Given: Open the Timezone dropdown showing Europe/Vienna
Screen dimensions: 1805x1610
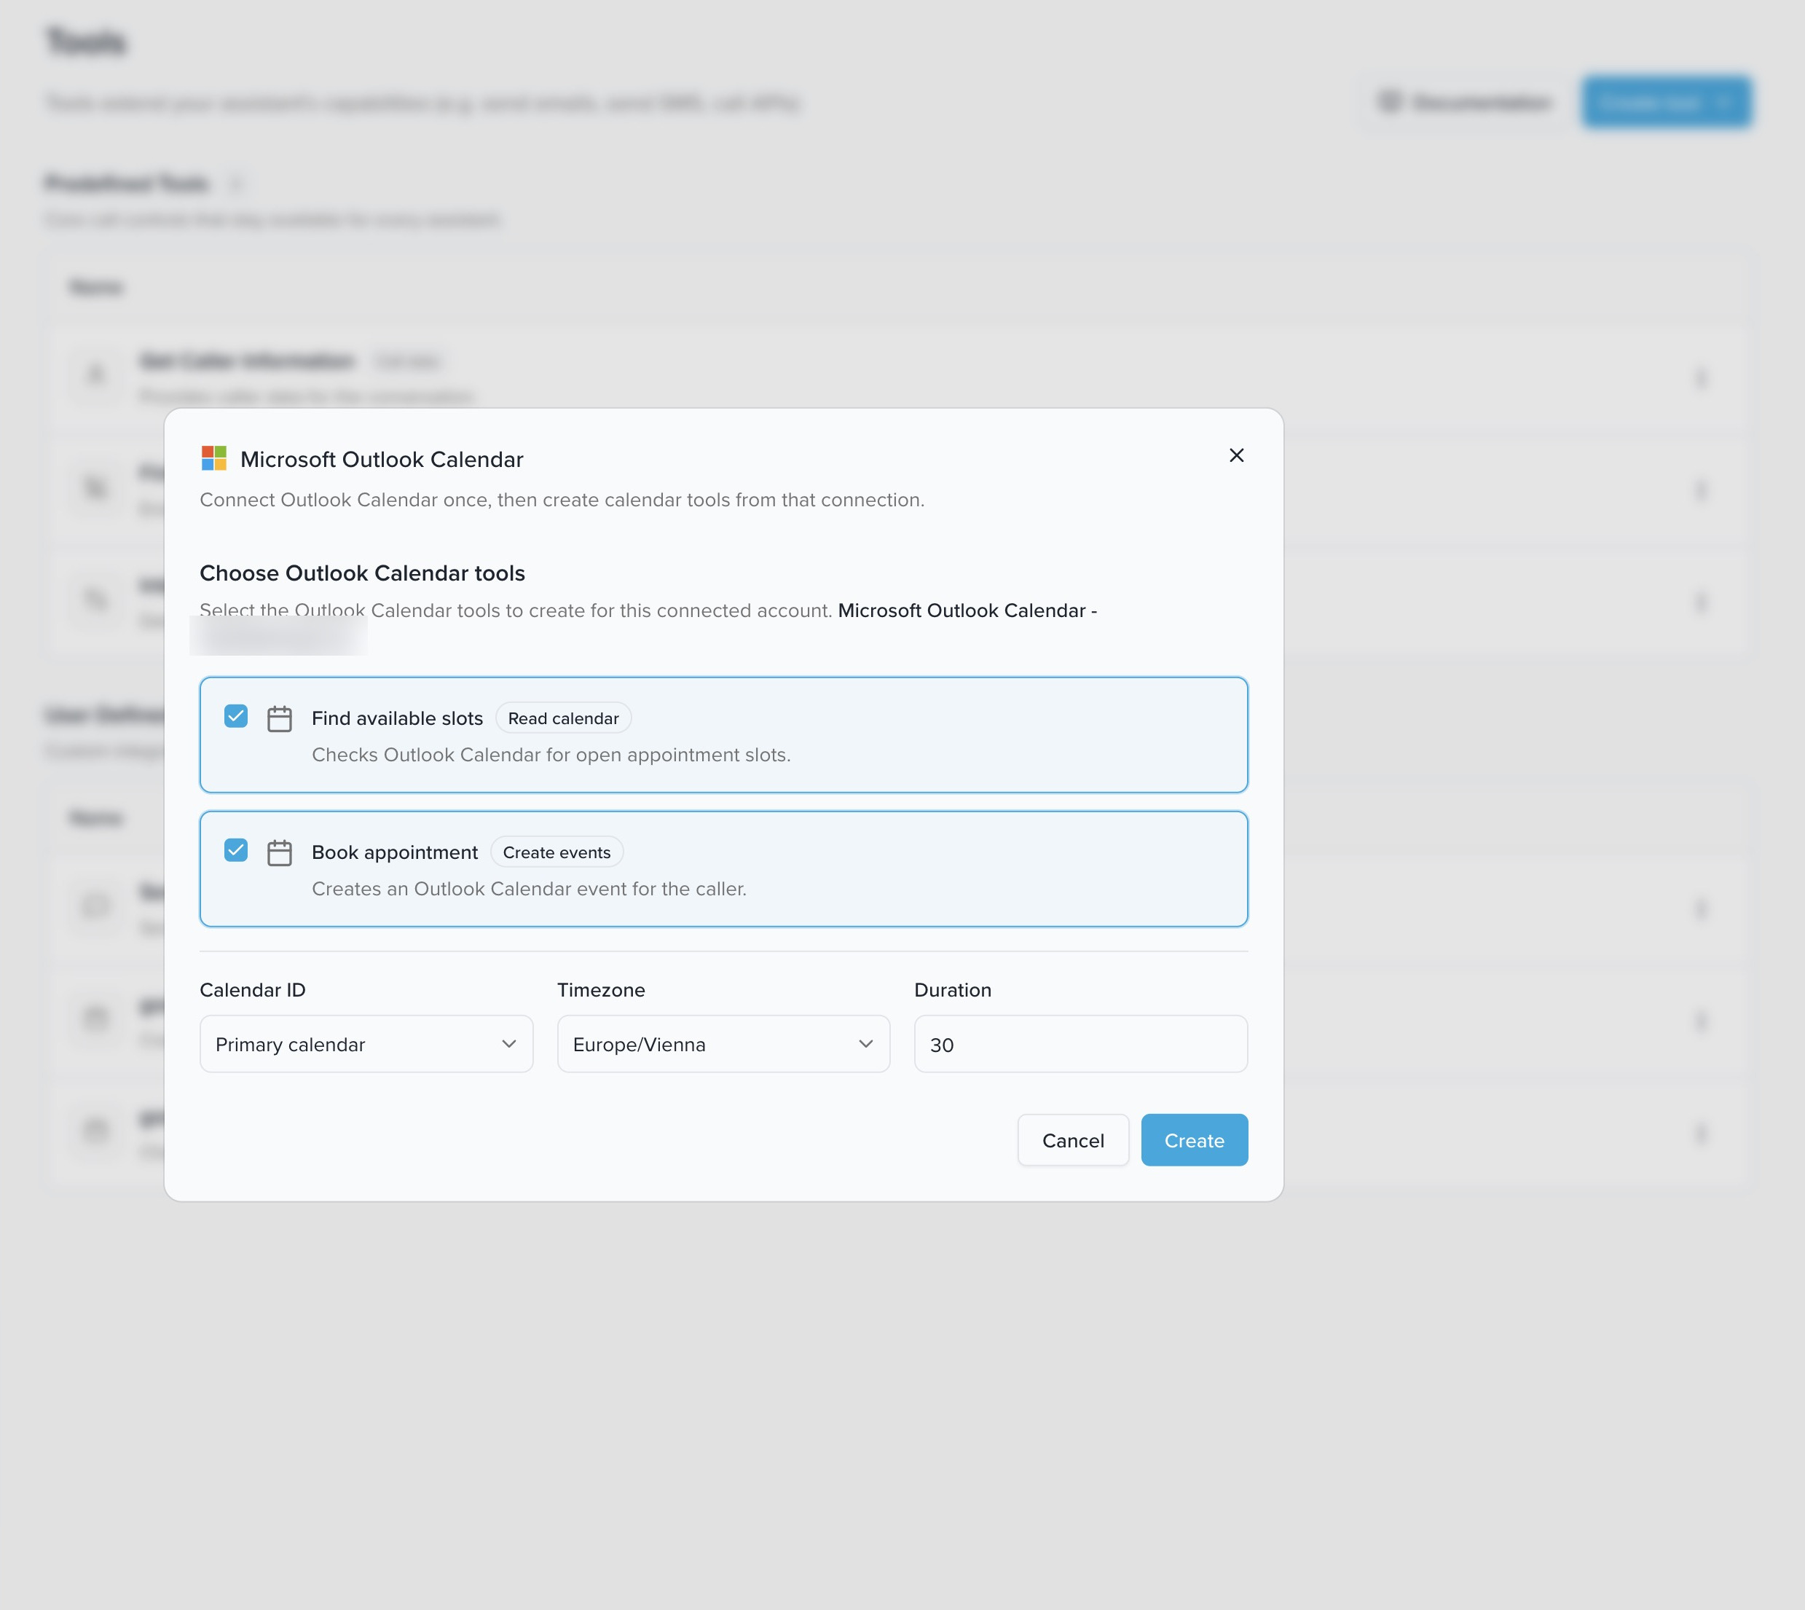Looking at the screenshot, I should [x=723, y=1044].
